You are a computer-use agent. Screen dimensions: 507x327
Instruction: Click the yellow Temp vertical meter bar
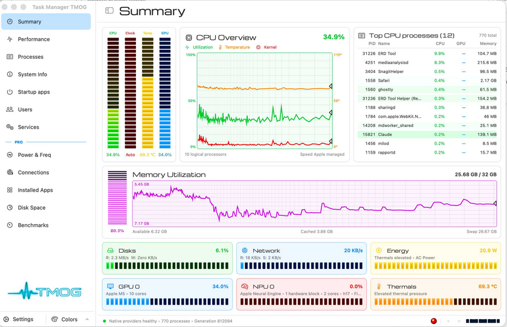[147, 93]
